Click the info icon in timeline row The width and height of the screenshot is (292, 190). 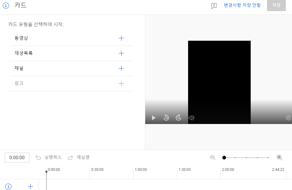[x=8, y=187]
